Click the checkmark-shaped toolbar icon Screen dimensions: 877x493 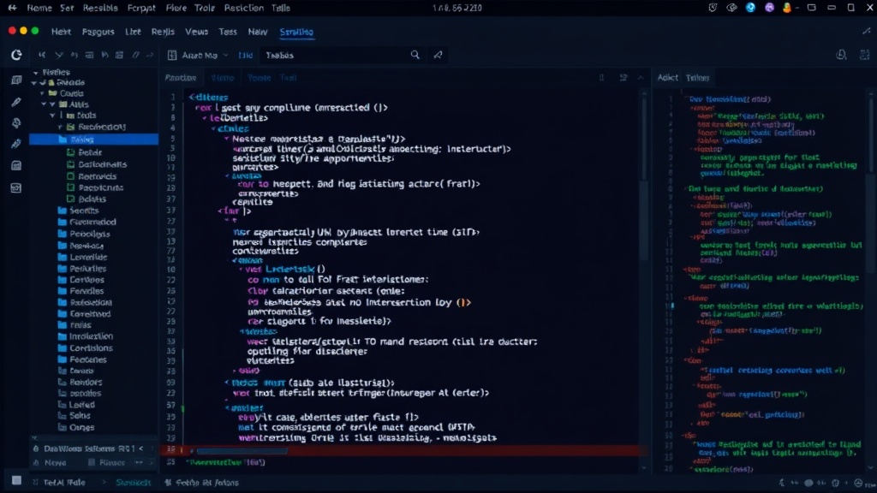(59, 56)
